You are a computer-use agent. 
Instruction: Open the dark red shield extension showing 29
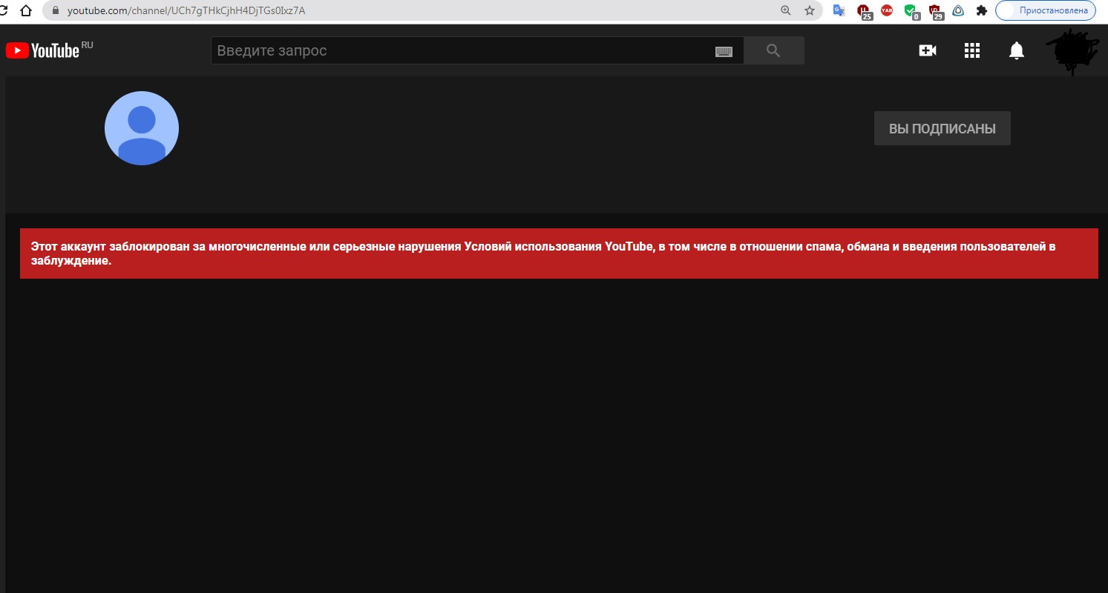[935, 11]
